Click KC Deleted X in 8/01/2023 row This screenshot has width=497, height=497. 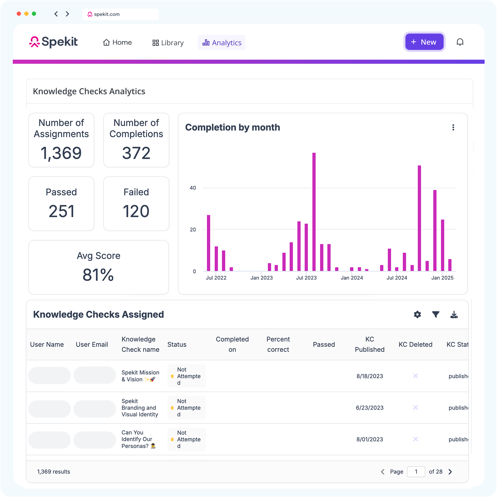[x=416, y=439]
